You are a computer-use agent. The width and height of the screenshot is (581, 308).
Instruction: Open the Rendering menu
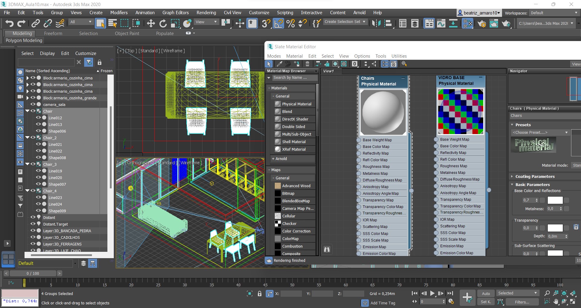(206, 13)
